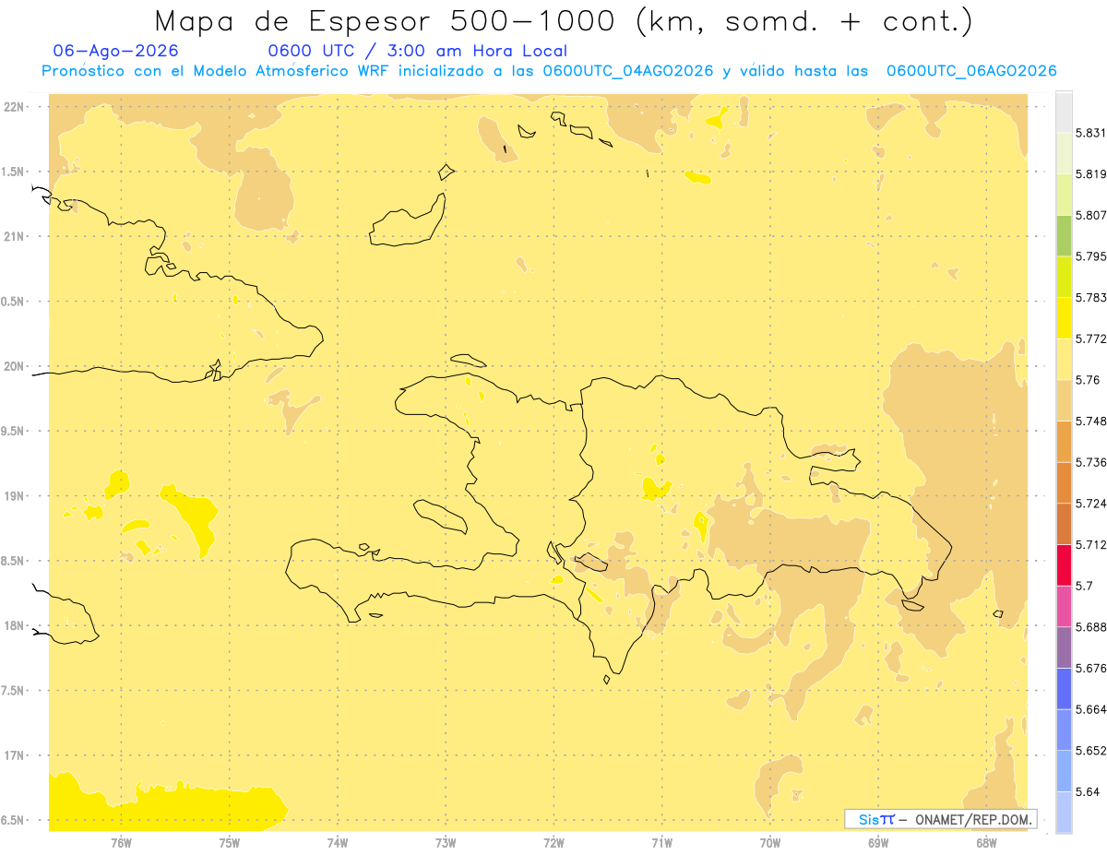Click colorbar value '5.783'
Screen dimensions: 1107x855
tap(1090, 298)
